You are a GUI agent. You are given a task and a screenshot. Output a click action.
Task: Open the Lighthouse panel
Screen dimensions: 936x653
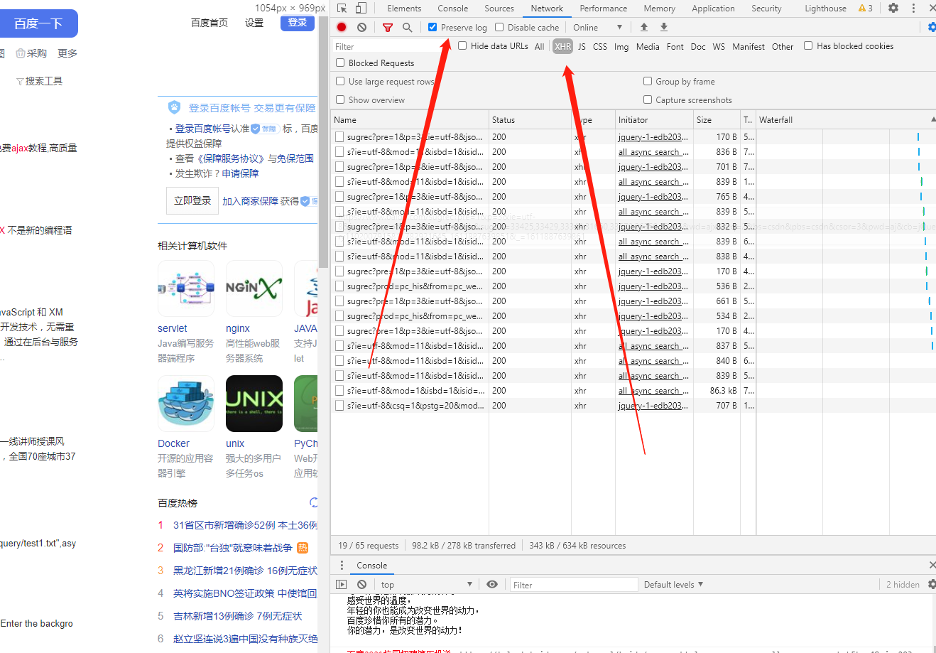(x=825, y=8)
